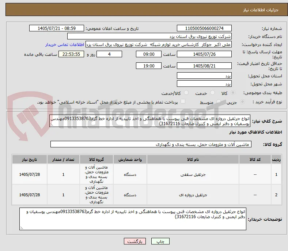Click the remaining time field 22:53:55

71,54
